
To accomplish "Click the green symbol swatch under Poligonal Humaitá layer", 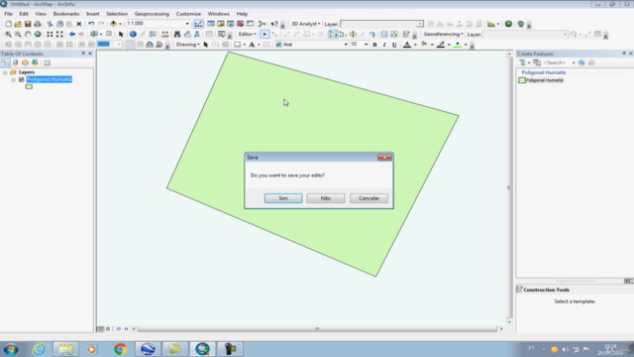I will point(29,87).
